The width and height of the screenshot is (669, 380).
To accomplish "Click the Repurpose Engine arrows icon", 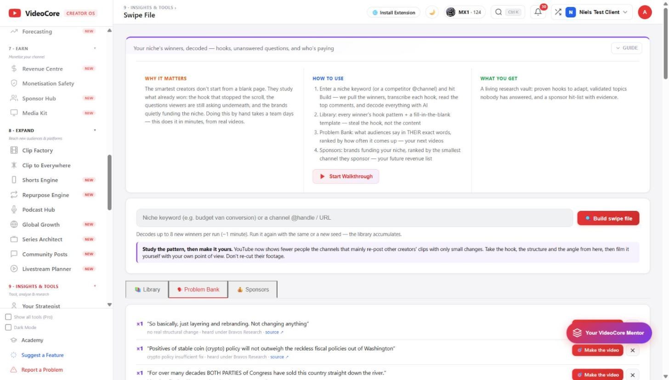I will 14,194.
